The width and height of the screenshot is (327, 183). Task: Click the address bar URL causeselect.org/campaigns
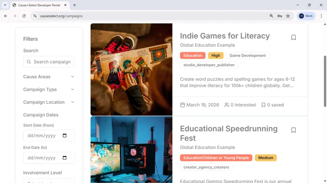(61, 16)
